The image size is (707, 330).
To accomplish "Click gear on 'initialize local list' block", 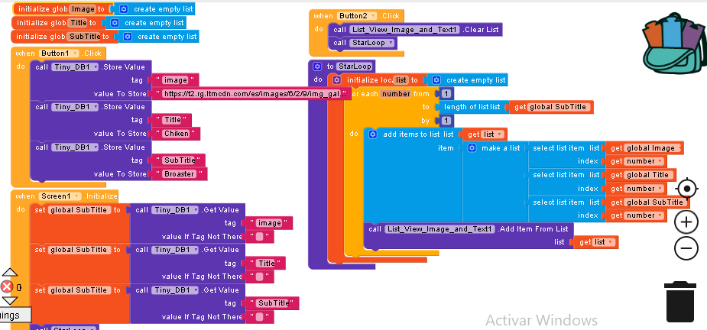I will pos(336,80).
